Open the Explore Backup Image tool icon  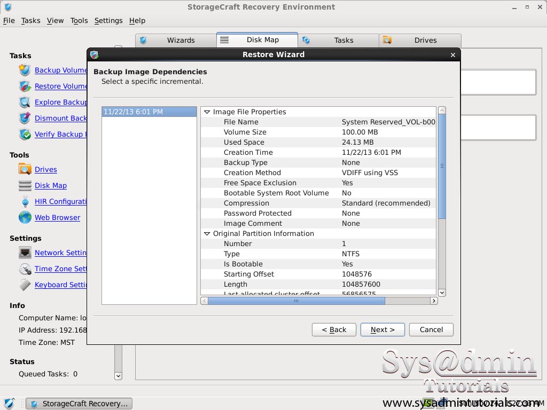[x=25, y=102]
